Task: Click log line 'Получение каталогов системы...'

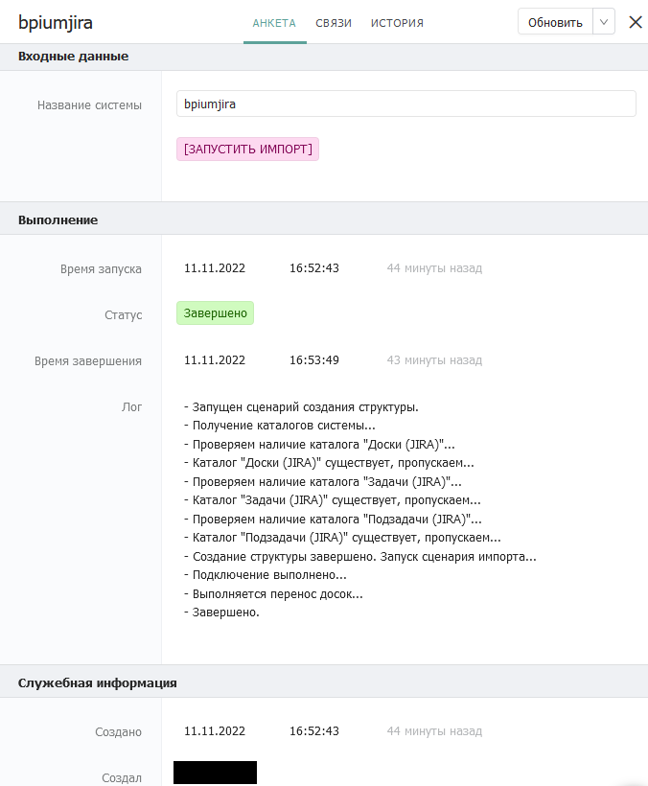Action: pos(280,426)
